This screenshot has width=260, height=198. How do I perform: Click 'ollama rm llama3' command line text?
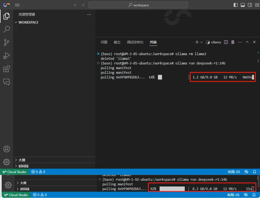pyautogui.click(x=191, y=54)
